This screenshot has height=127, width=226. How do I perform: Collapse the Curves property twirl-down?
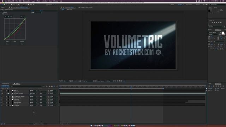[2, 14]
